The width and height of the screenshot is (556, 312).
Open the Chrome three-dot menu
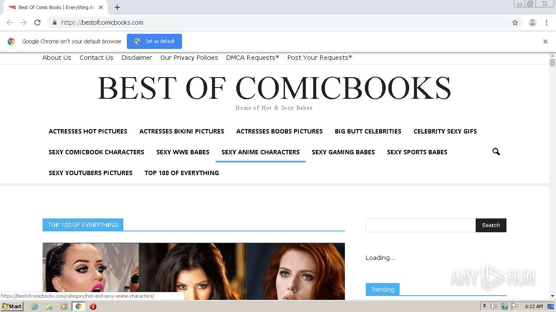pyautogui.click(x=547, y=23)
